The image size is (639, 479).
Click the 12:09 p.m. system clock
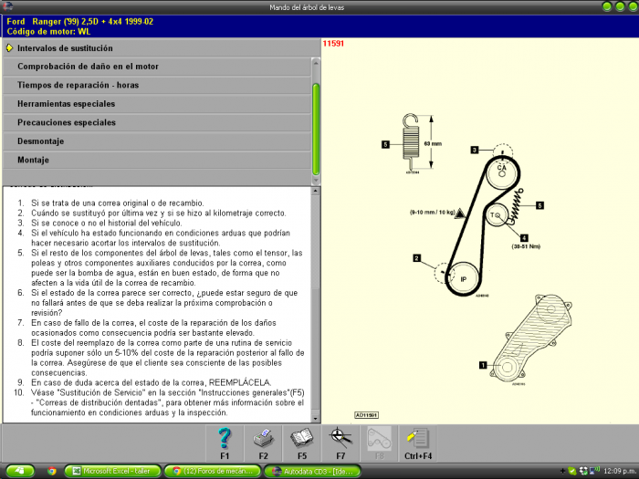coord(620,472)
